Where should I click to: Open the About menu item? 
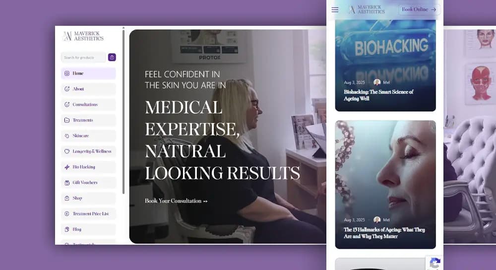click(88, 89)
